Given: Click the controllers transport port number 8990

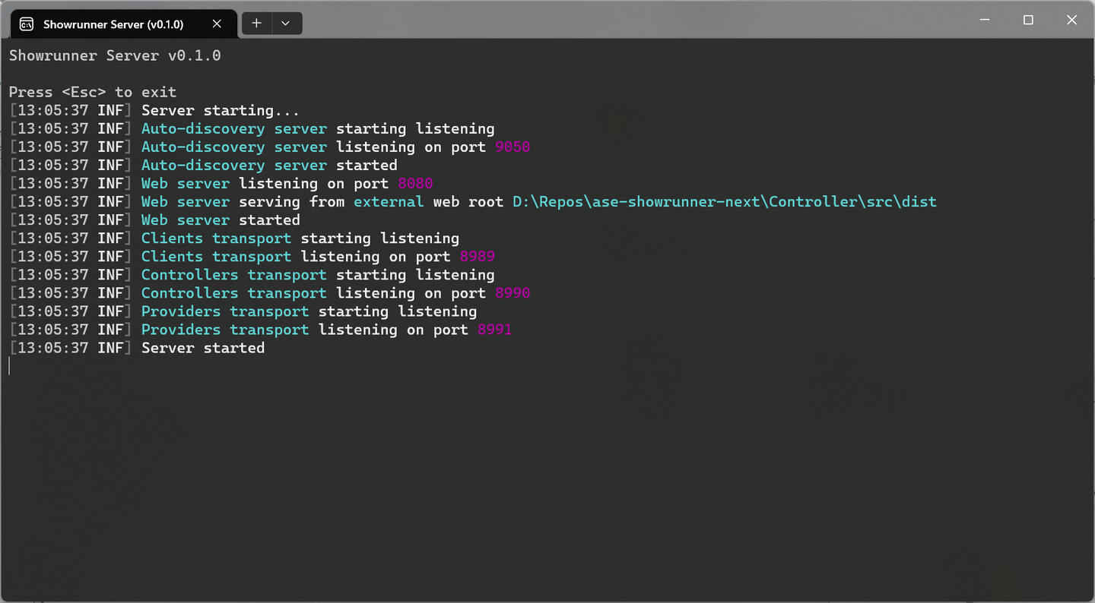Looking at the screenshot, I should click(x=513, y=293).
